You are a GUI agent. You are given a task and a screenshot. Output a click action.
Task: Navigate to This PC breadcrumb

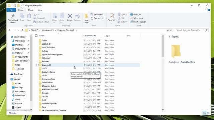click(34, 30)
